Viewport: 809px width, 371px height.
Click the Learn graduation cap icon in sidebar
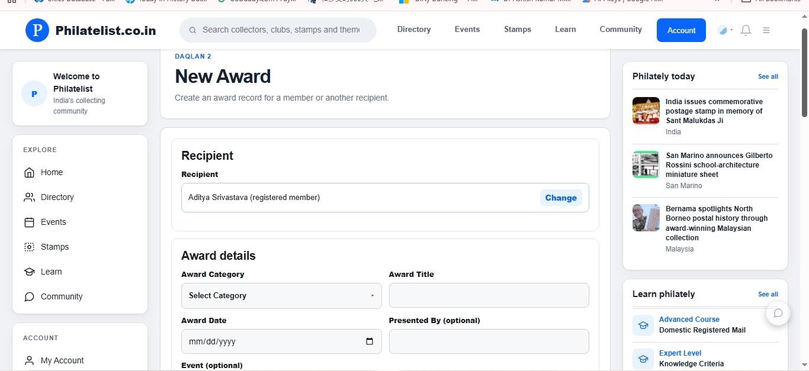point(29,272)
